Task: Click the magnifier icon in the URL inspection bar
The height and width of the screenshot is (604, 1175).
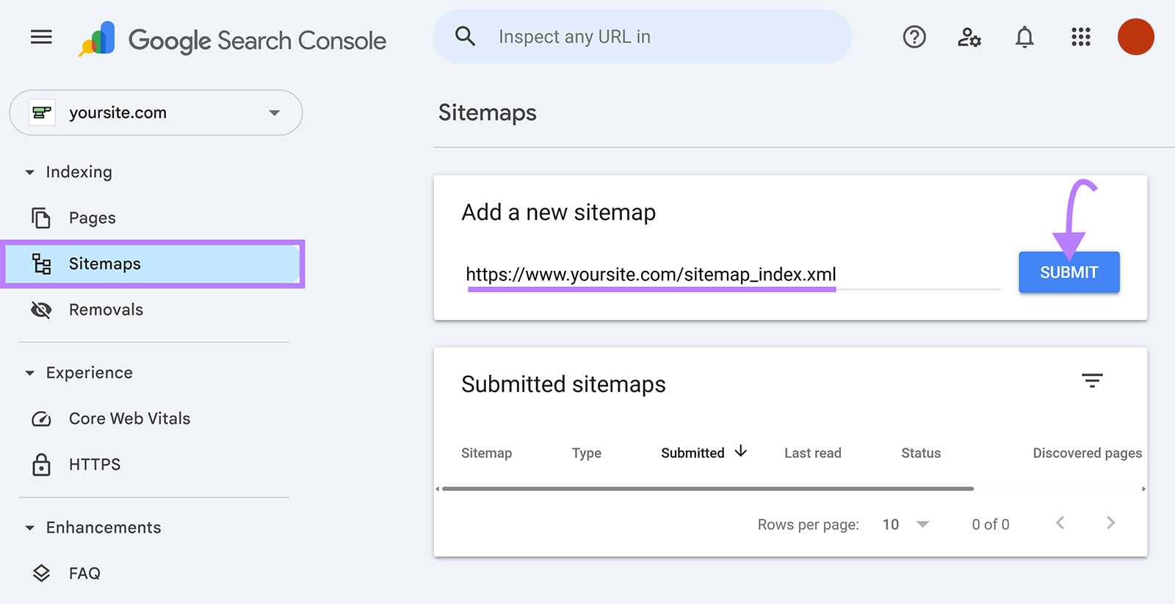Action: (x=466, y=36)
